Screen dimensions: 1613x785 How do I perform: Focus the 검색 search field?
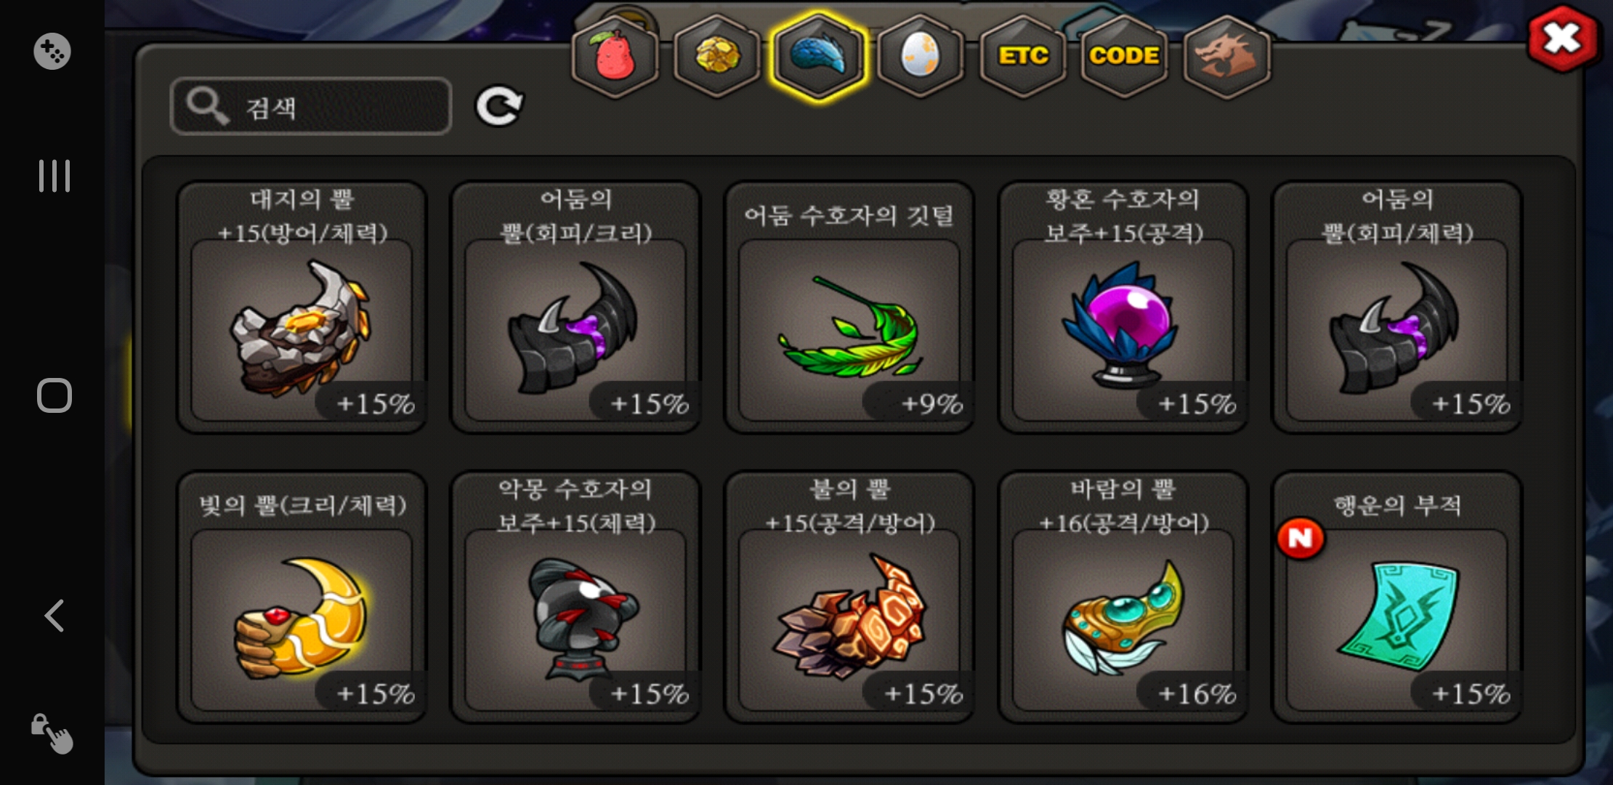pyautogui.click(x=311, y=107)
